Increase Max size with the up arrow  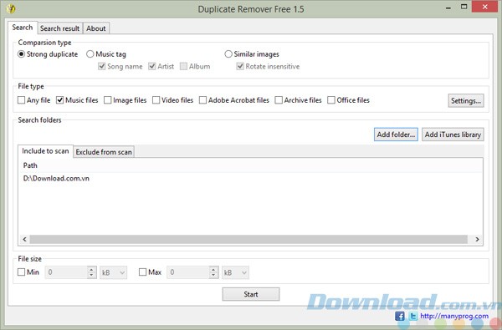[213, 270]
